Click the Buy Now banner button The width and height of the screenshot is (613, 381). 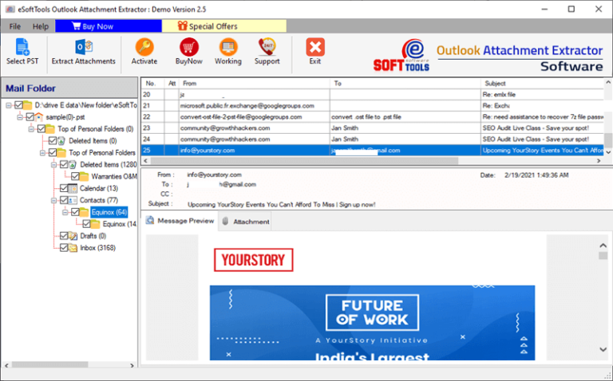coord(109,26)
